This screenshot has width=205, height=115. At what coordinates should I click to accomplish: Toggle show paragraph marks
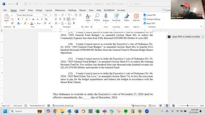(74, 23)
